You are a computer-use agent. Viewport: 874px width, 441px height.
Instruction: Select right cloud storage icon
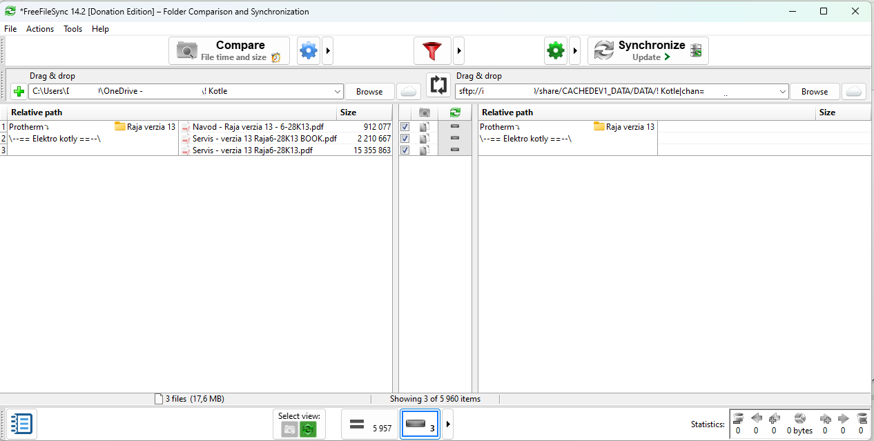[854, 91]
